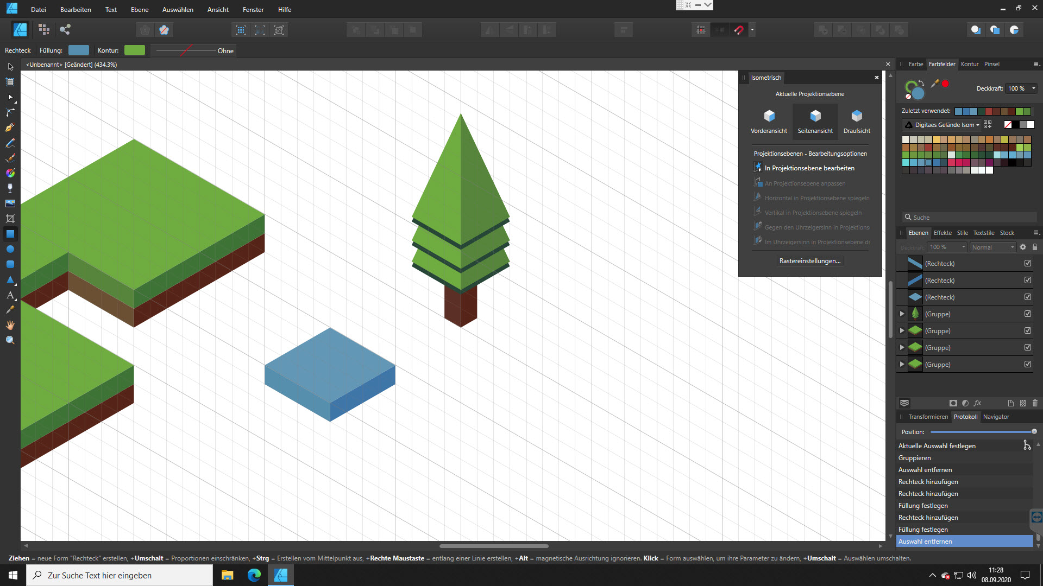Open Digitaes Gelände Isom palette dropdown
1043x586 pixels.
[946, 125]
